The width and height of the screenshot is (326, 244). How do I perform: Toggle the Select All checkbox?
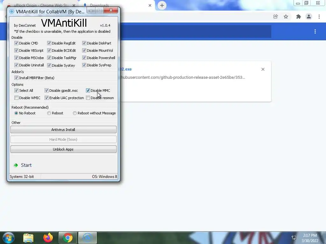coord(16,91)
